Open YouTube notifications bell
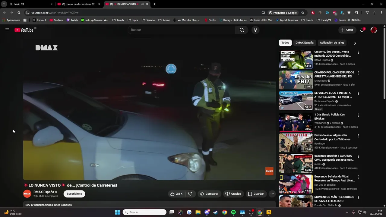This screenshot has height=217, width=386. tap(362, 30)
